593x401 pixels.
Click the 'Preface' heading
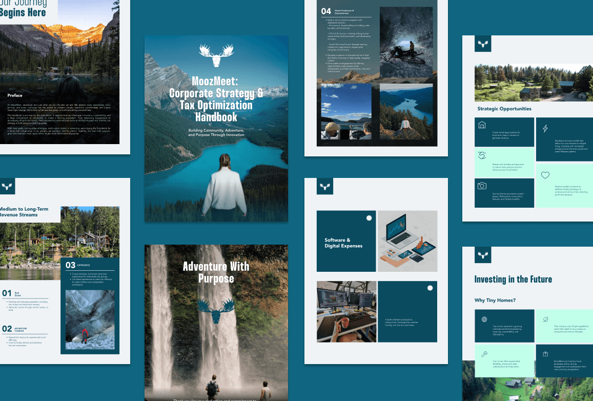[x=15, y=95]
